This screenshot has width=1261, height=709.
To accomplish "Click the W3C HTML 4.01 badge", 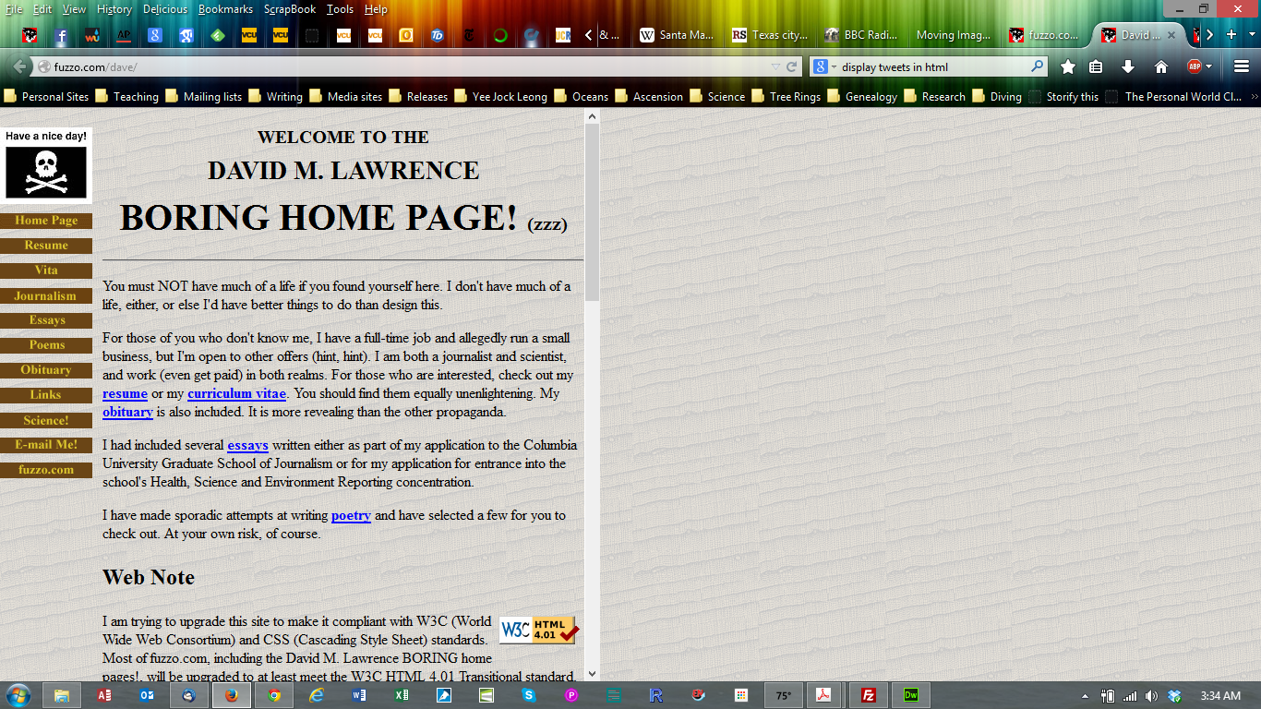I will 536,630.
